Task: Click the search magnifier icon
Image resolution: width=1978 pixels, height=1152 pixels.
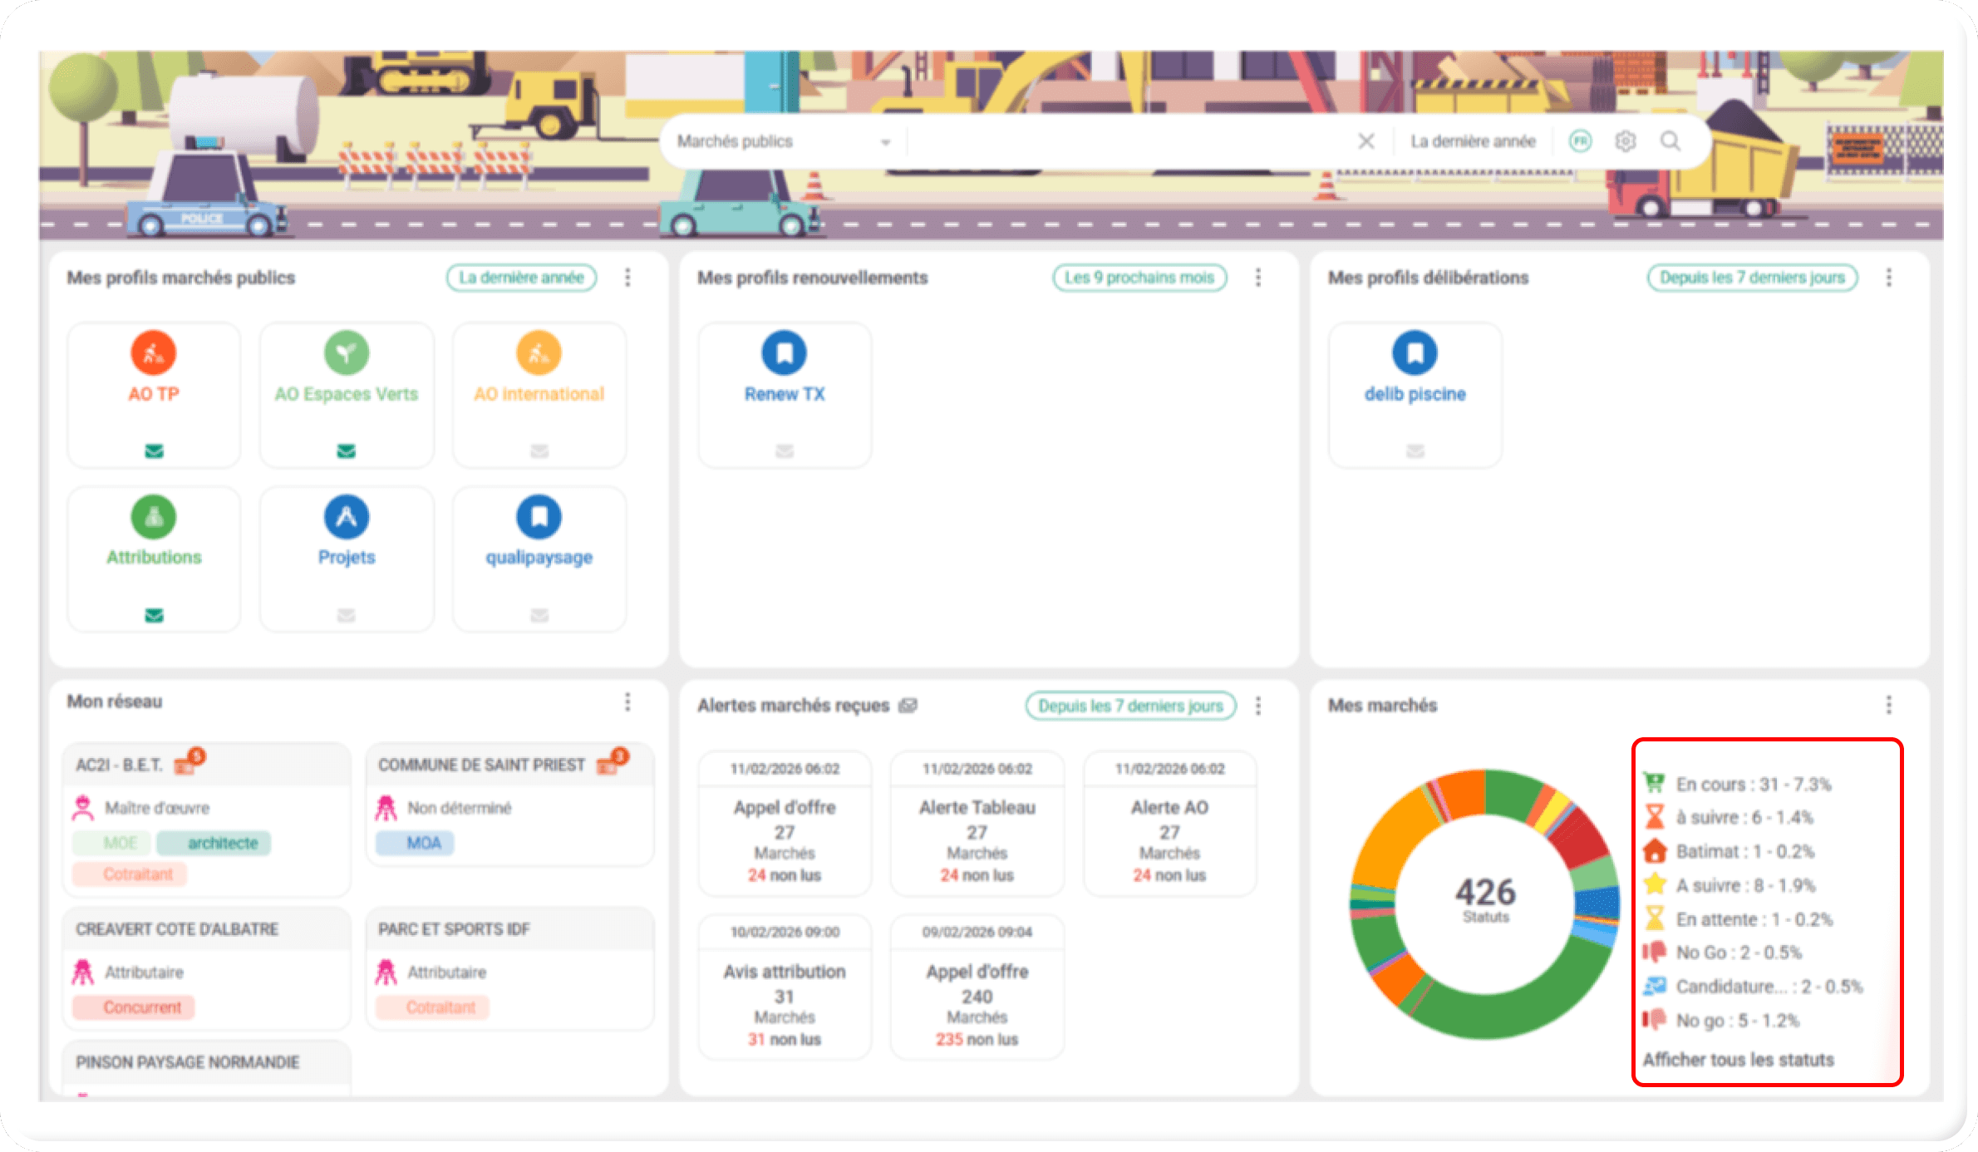Action: click(1670, 141)
